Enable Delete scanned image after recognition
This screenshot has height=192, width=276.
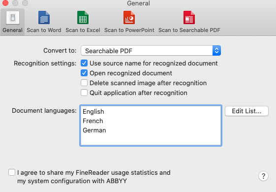(x=84, y=83)
